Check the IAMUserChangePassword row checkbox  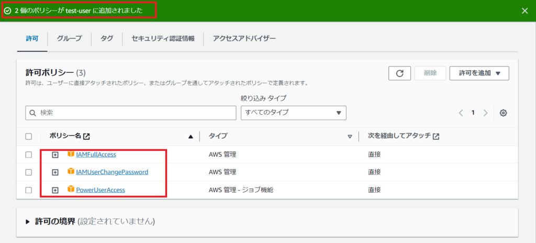(29, 172)
